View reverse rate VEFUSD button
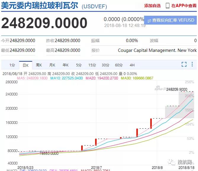This screenshot has width=198, height=171. (x=170, y=20)
